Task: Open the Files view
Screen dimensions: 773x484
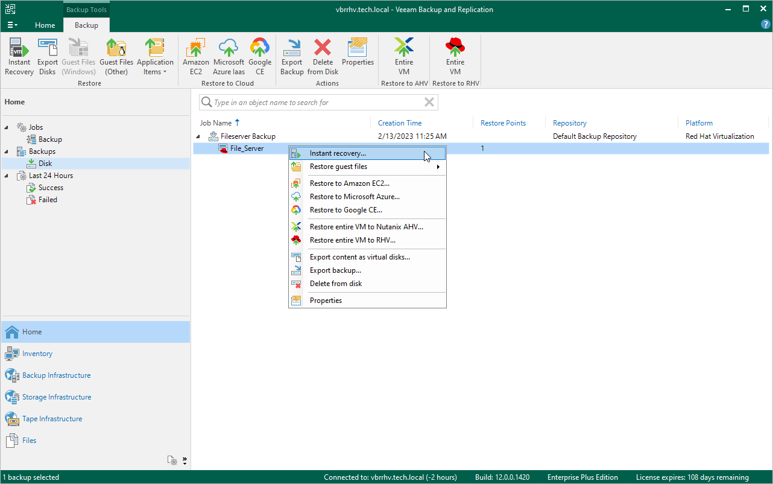Action: point(95,441)
